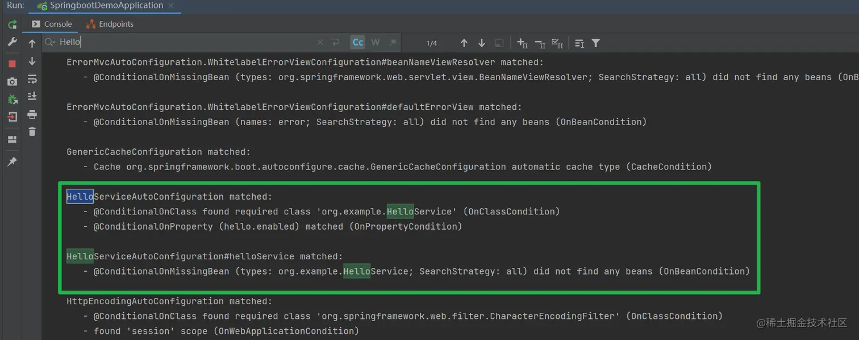The width and height of the screenshot is (859, 340).
Task: Open search results in Find window icon
Action: 579,43
